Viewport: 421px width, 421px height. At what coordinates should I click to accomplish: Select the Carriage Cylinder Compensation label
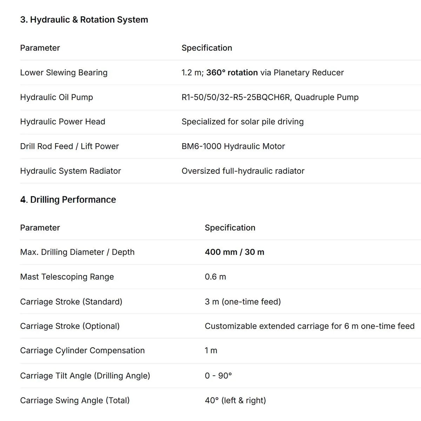pos(82,350)
